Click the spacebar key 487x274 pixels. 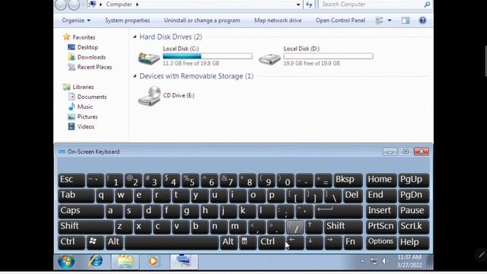pos(171,242)
